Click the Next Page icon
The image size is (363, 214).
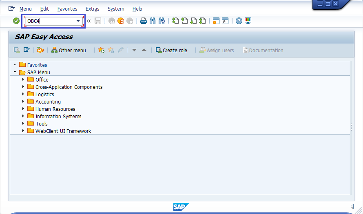[x=193, y=21]
